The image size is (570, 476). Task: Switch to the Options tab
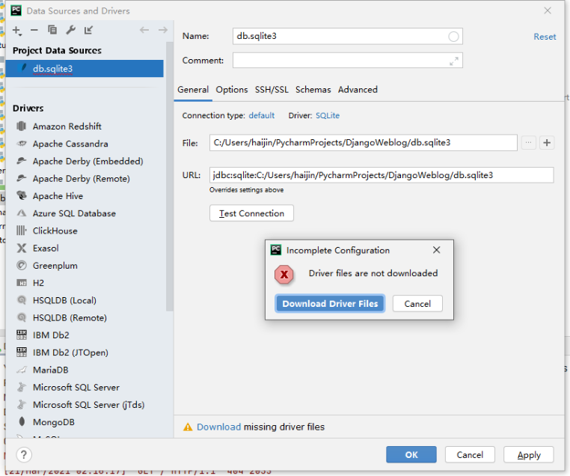[232, 89]
